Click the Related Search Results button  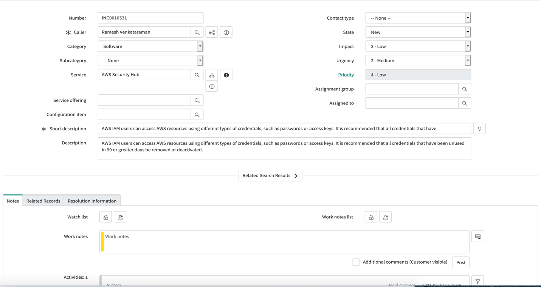tap(270, 175)
